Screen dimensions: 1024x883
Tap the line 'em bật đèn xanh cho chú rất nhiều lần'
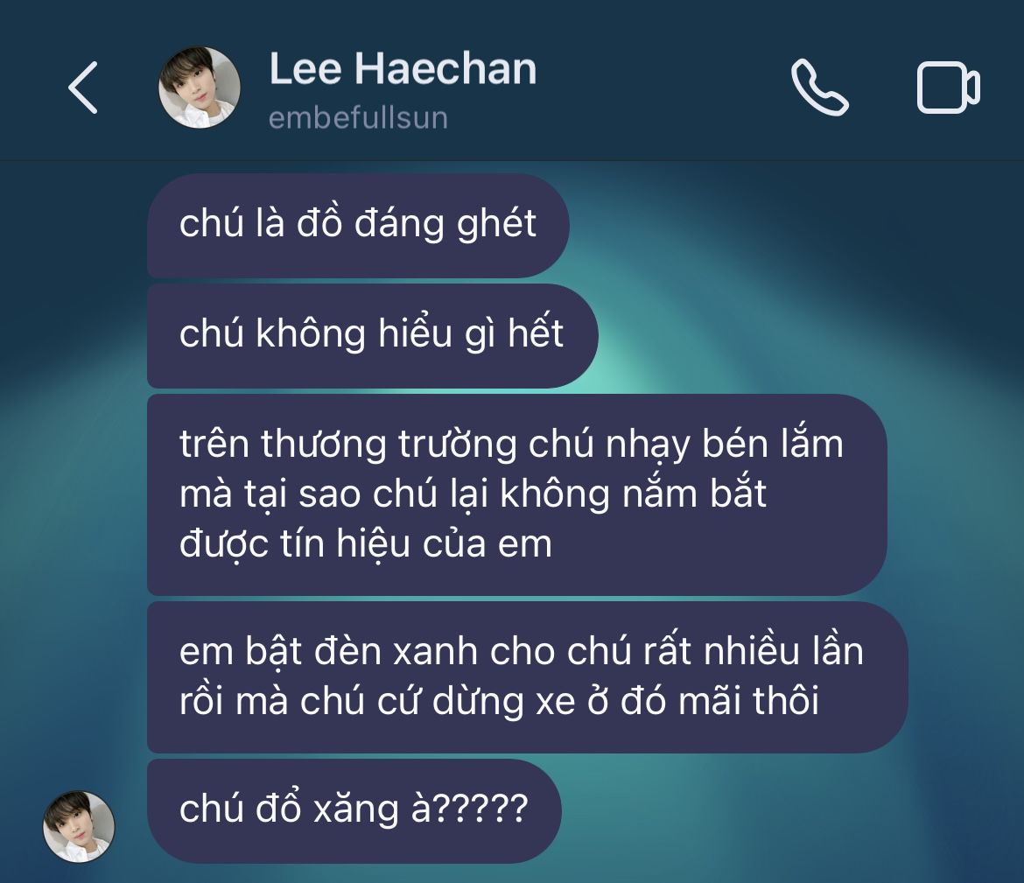click(x=521, y=651)
